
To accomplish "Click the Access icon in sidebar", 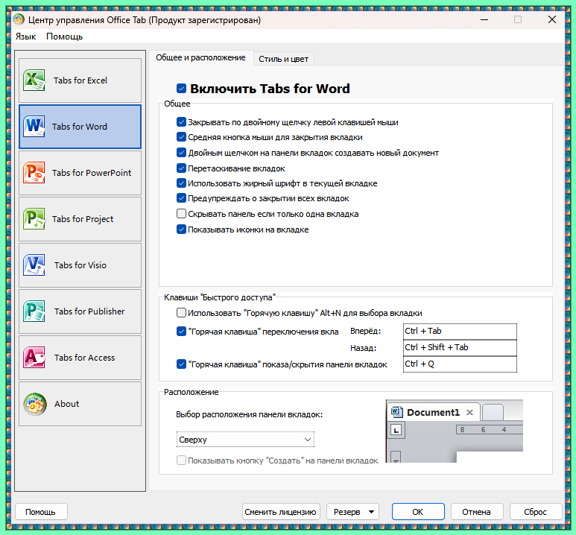I will click(x=34, y=357).
